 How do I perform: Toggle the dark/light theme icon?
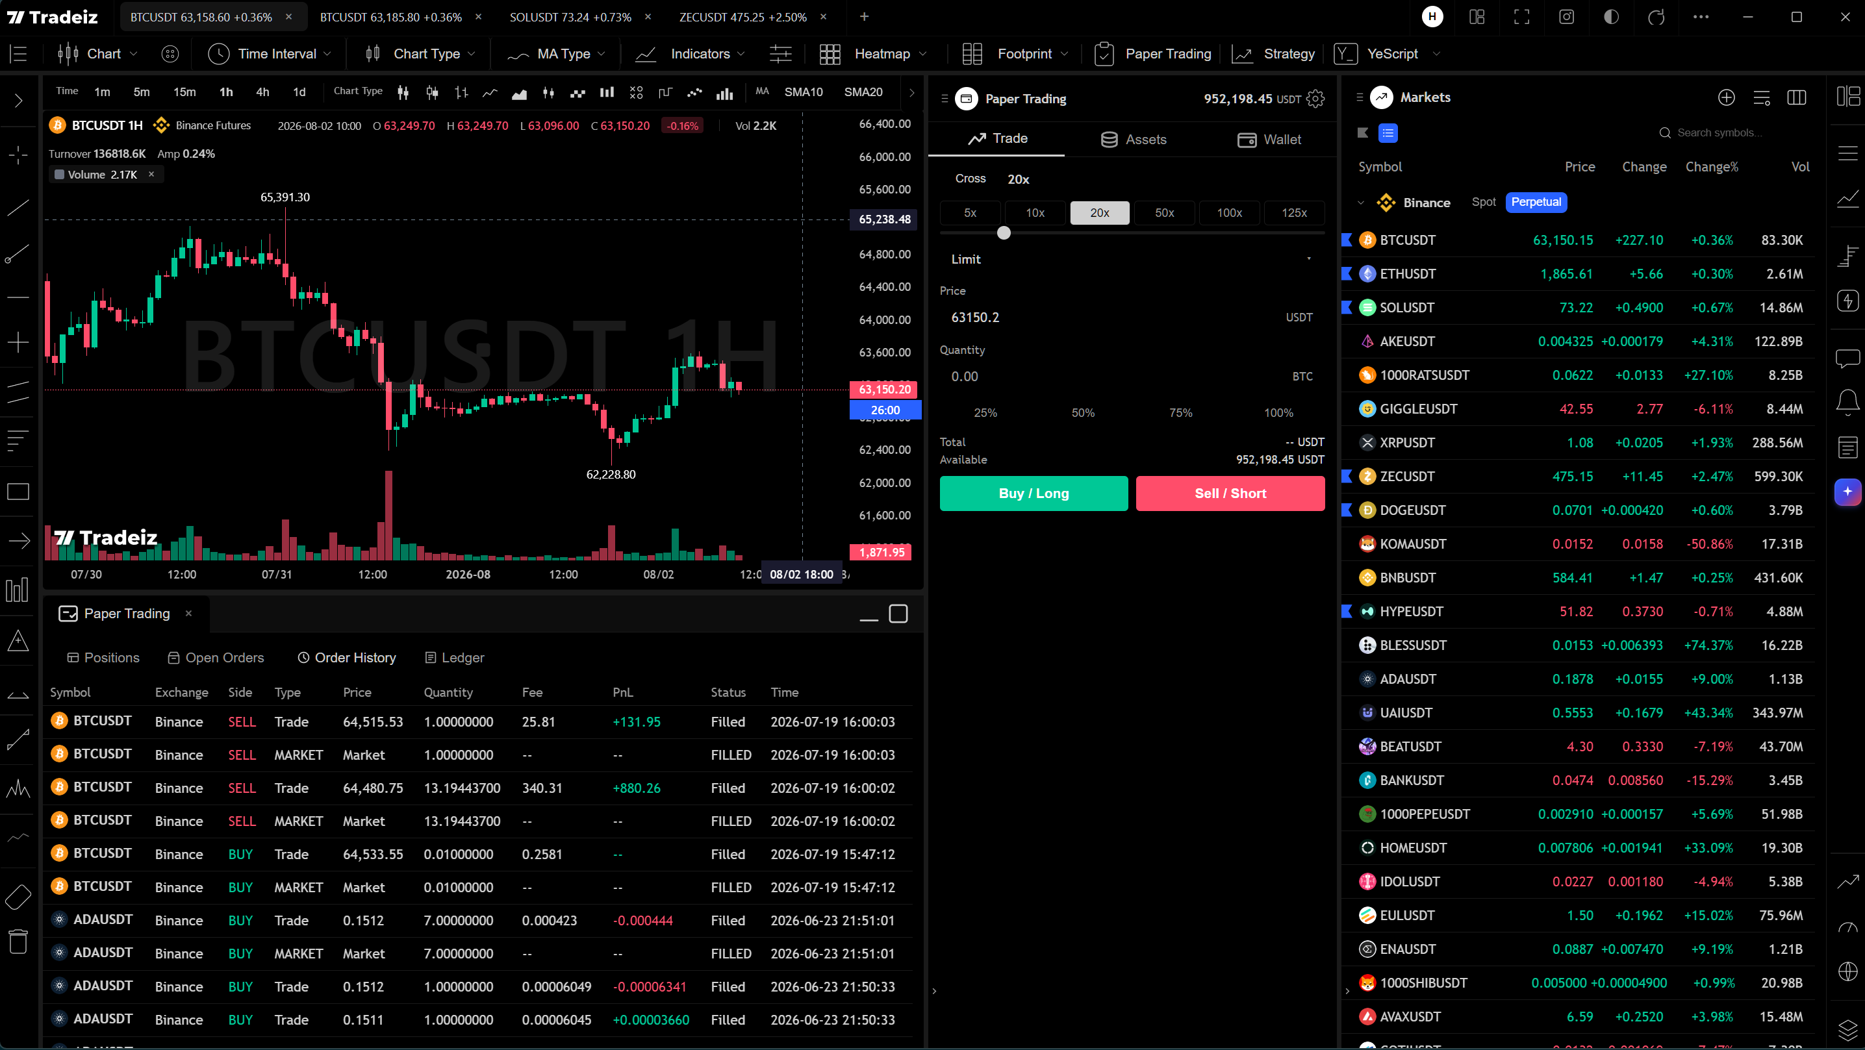pyautogui.click(x=1611, y=17)
